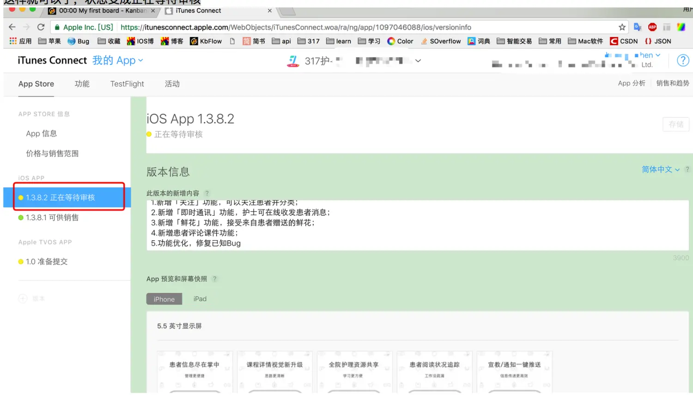Image resolution: width=693 pixels, height=395 pixels.
Task: Open the KbFlow bookmark
Action: tap(206, 41)
